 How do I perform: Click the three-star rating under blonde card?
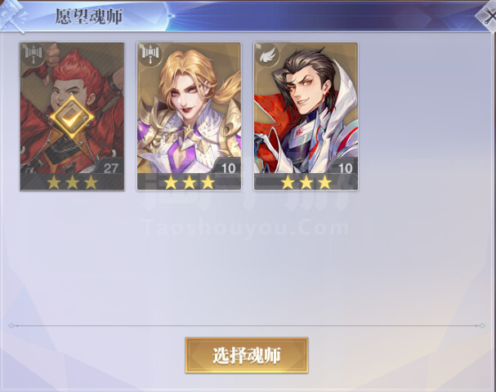pyautogui.click(x=189, y=182)
